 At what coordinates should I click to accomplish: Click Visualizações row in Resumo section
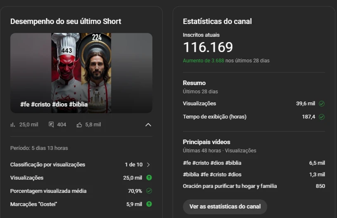click(254, 104)
